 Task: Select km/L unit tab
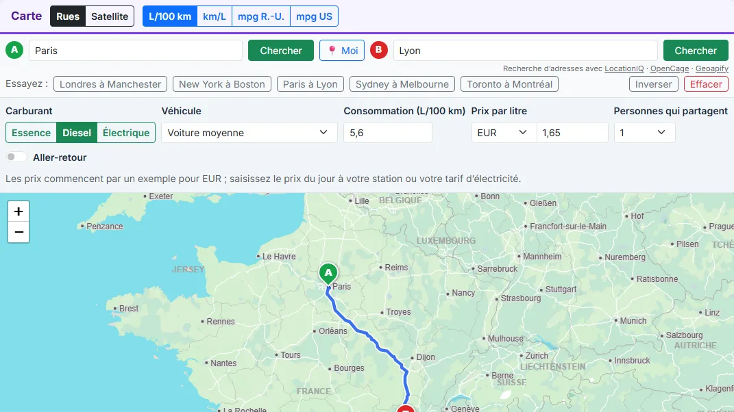pos(215,16)
